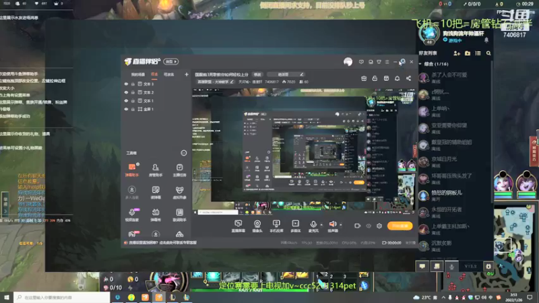Image resolution: width=539 pixels, height=303 pixels.
Task: Click the 修改 button beside the stream title
Action: point(257,74)
